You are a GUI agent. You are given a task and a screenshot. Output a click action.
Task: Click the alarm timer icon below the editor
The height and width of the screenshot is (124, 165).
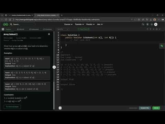point(60,108)
